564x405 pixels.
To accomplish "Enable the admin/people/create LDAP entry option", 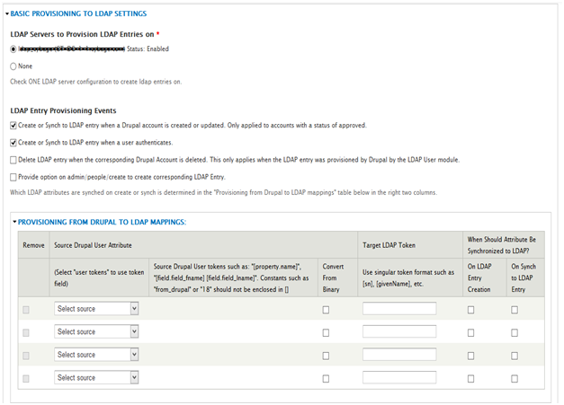I will (13, 177).
